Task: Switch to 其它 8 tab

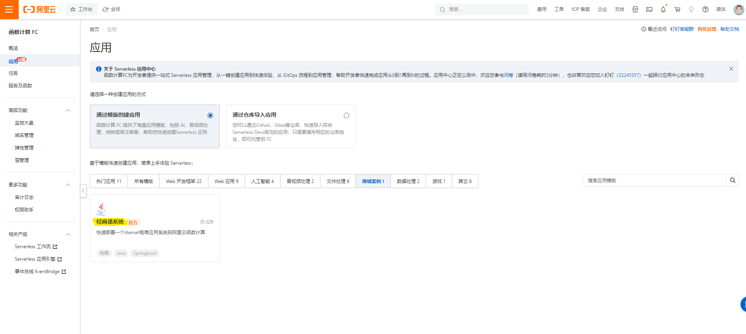Action: pos(465,181)
